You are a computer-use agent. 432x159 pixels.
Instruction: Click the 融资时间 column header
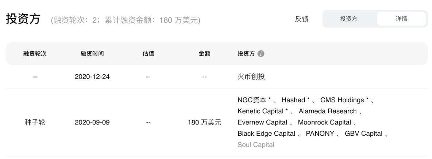(x=92, y=54)
